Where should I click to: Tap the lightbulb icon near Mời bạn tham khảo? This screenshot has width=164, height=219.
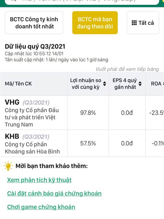coord(8,166)
